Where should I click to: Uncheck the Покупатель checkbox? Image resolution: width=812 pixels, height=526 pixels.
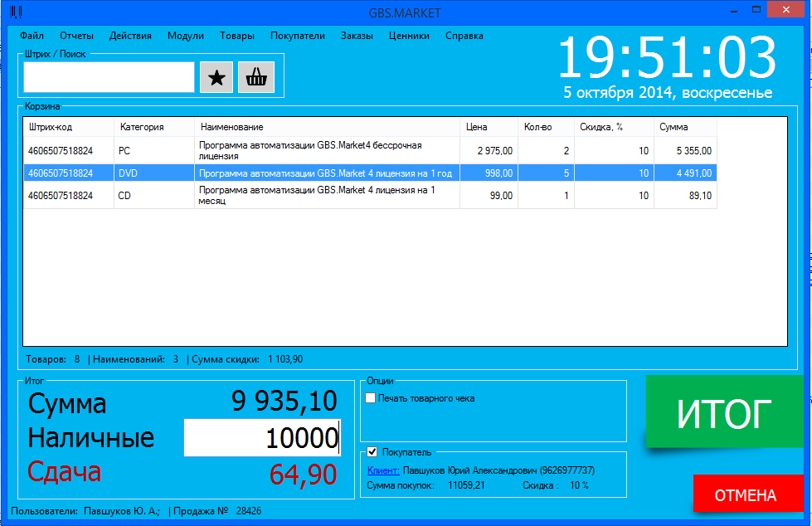tap(372, 452)
